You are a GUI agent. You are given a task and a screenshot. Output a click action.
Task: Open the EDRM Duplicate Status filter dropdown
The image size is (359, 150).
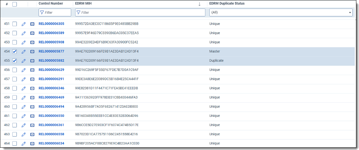coord(281,12)
